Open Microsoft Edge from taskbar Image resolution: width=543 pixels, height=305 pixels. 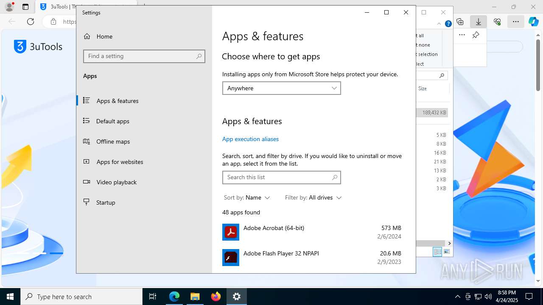click(x=174, y=297)
